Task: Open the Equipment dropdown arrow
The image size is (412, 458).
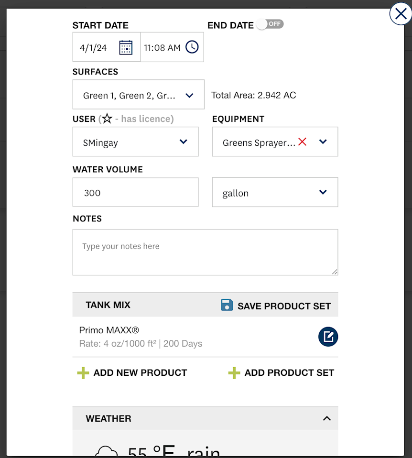Action: coord(323,142)
